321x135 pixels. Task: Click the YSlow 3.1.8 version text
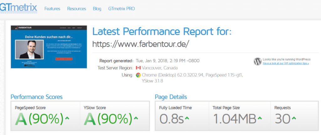tap(153, 81)
